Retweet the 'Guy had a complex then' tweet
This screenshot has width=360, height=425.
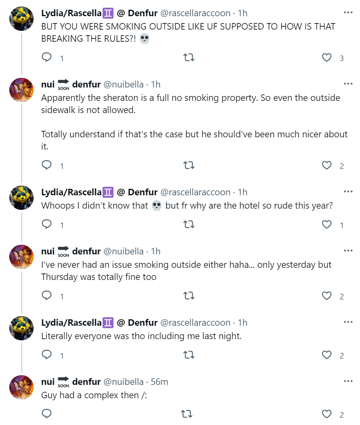(186, 414)
